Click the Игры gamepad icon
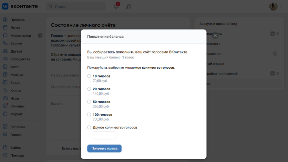 (5, 98)
